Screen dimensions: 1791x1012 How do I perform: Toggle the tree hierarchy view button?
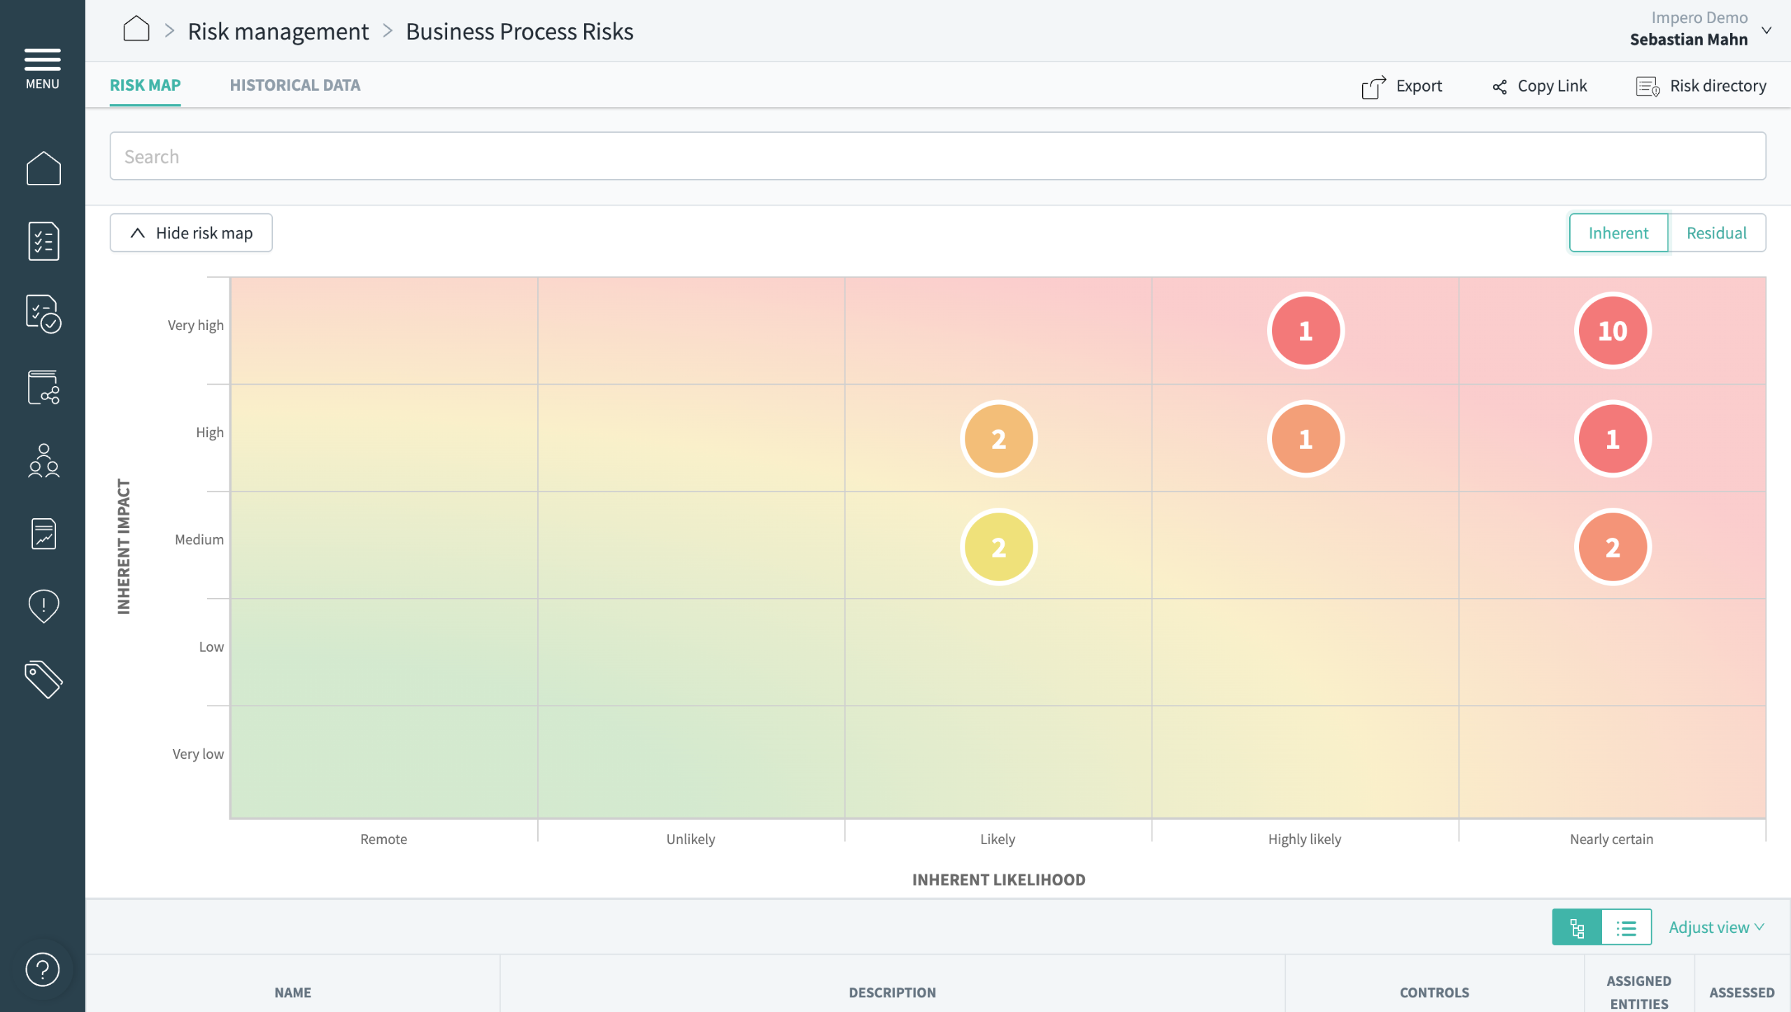point(1577,927)
